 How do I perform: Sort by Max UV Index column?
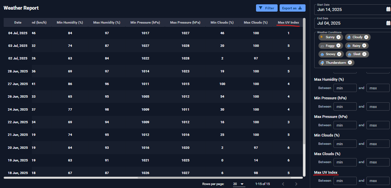(288, 22)
